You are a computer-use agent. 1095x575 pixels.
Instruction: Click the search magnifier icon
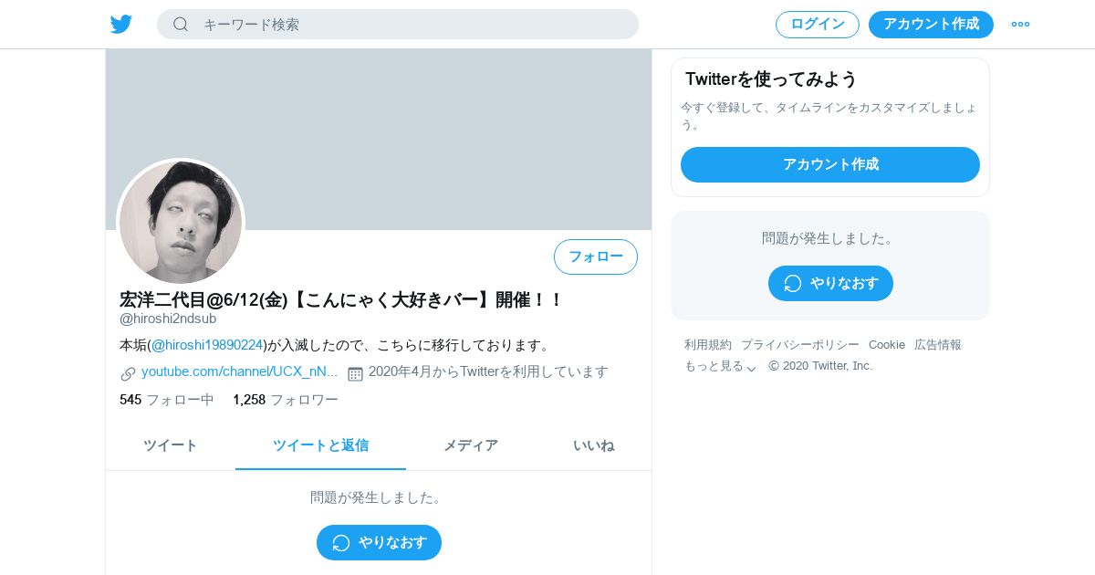tap(181, 25)
